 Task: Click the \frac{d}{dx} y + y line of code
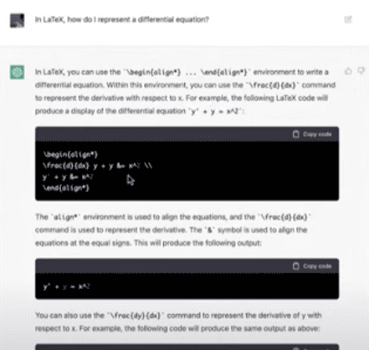click(98, 166)
